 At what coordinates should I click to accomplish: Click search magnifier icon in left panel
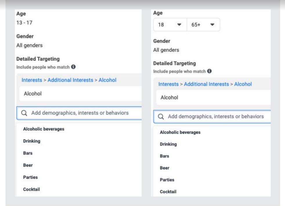point(24,113)
